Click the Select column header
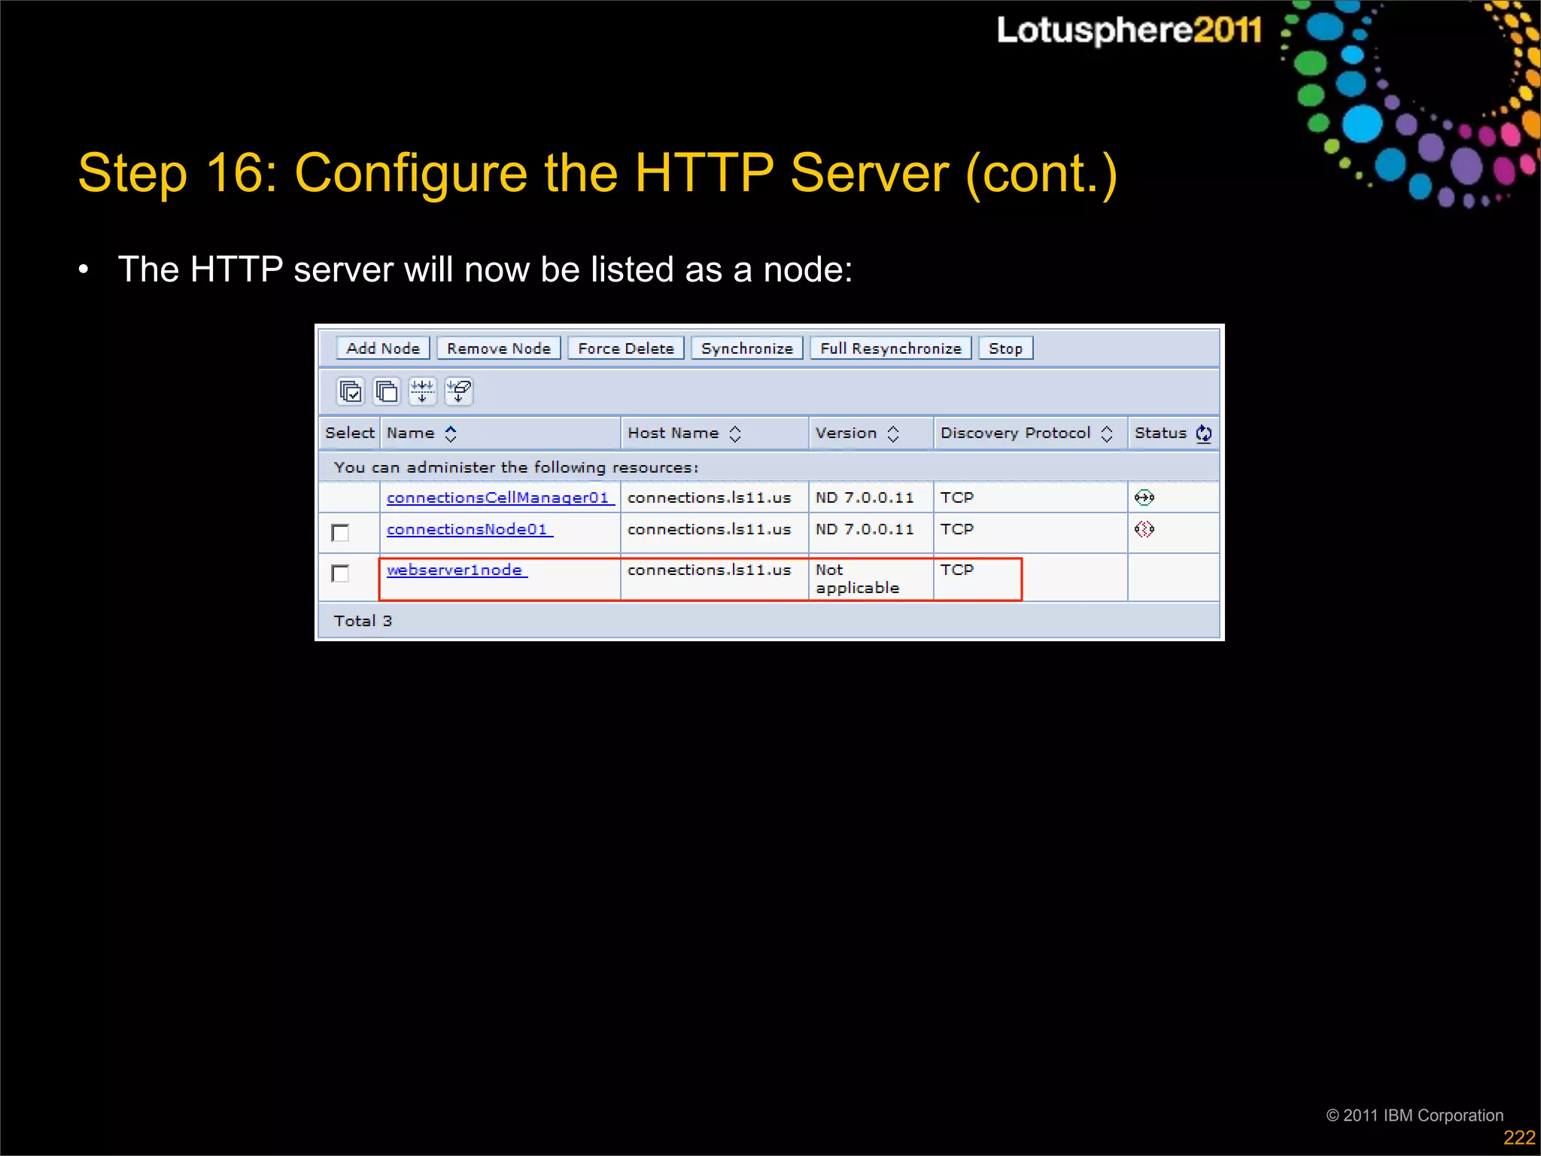 point(350,433)
